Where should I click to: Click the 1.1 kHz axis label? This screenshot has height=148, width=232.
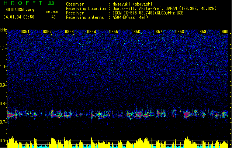point(3,48)
